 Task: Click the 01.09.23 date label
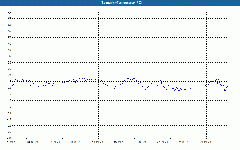(11, 142)
